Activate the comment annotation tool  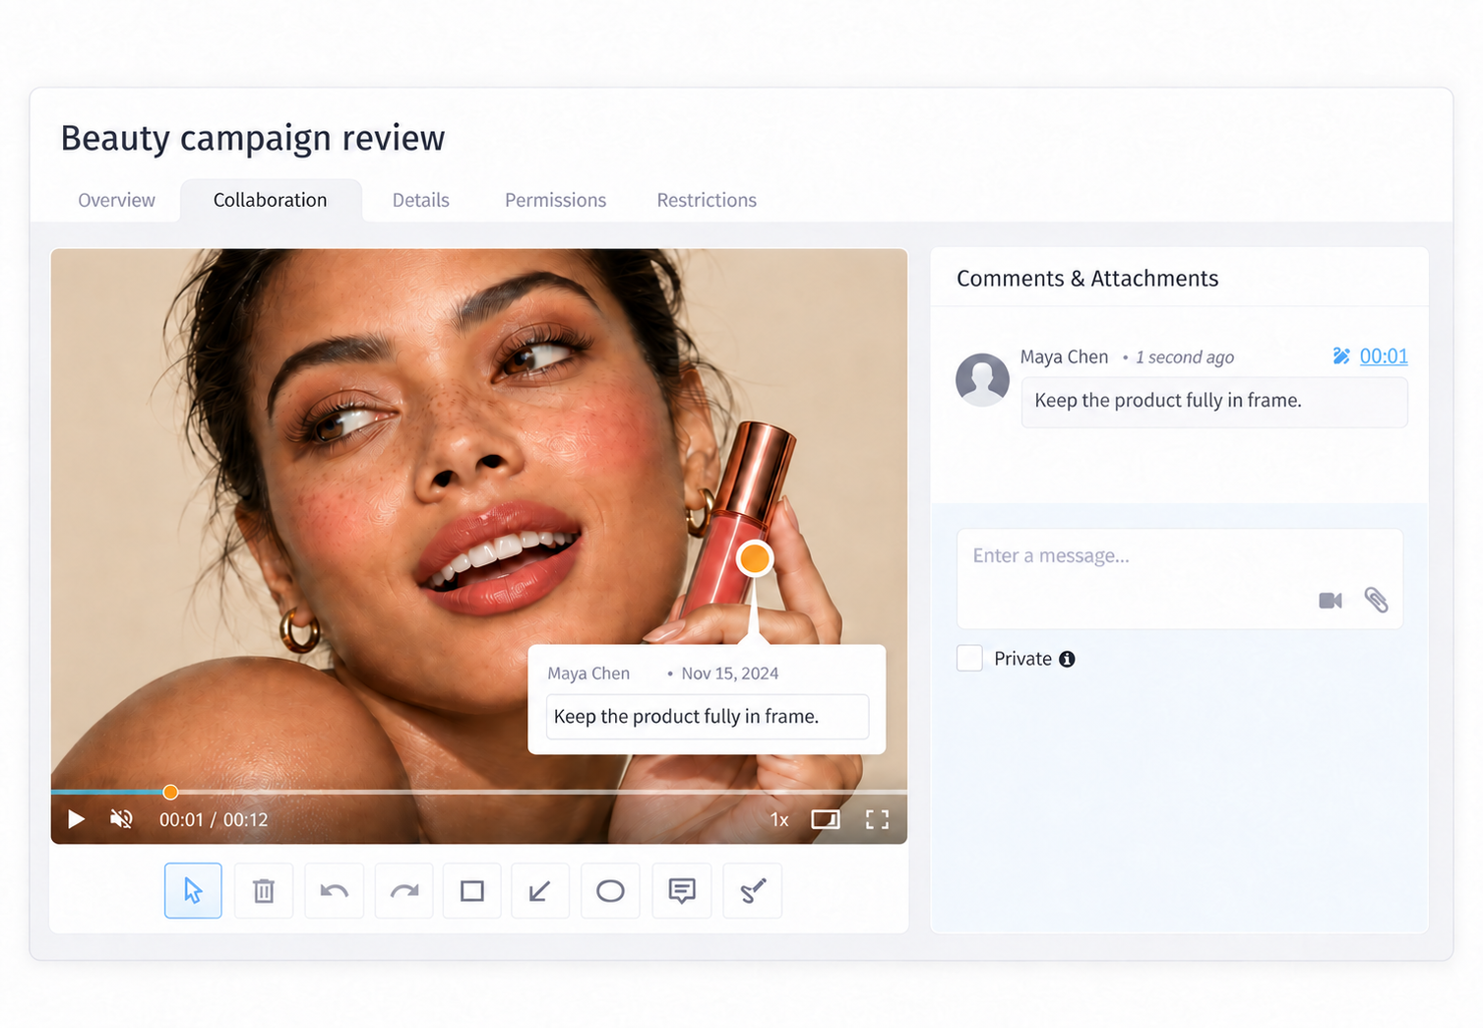[682, 890]
